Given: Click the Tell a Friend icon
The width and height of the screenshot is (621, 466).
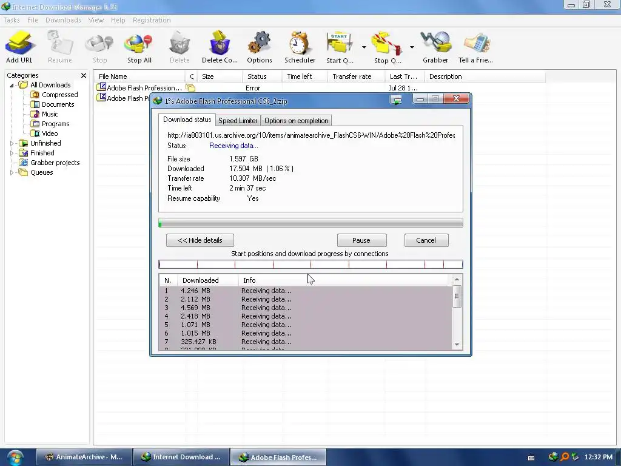Looking at the screenshot, I should (x=475, y=47).
